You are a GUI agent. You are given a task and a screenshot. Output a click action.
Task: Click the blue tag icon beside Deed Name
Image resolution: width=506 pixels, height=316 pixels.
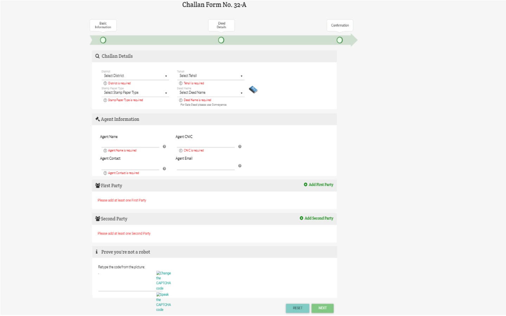pyautogui.click(x=253, y=90)
